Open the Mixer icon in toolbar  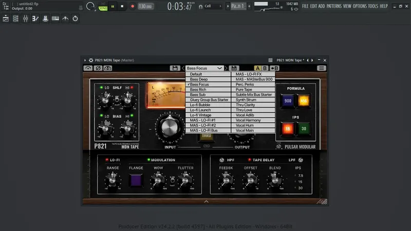25,18
